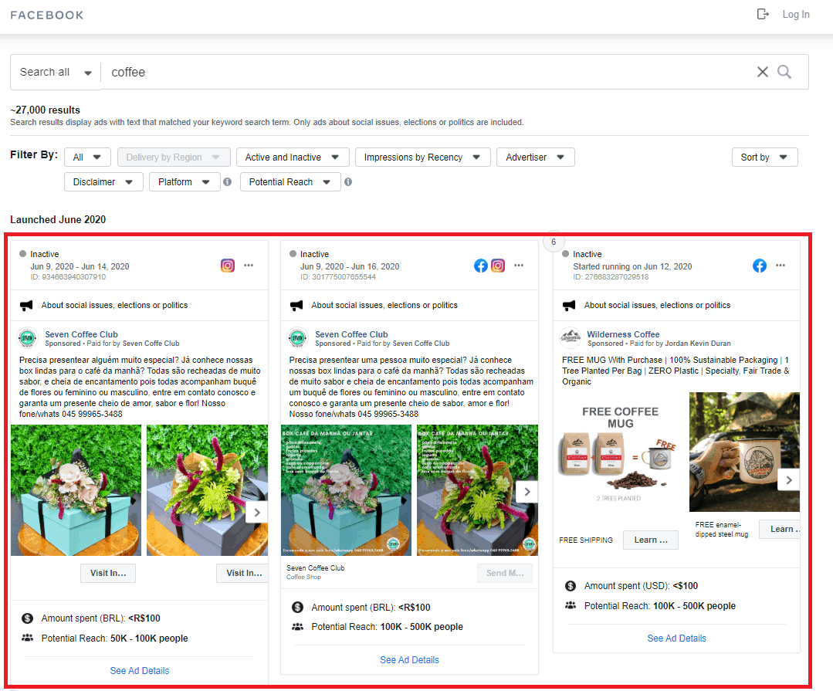
Task: Click the magnifying glass search icon
Action: coord(784,72)
